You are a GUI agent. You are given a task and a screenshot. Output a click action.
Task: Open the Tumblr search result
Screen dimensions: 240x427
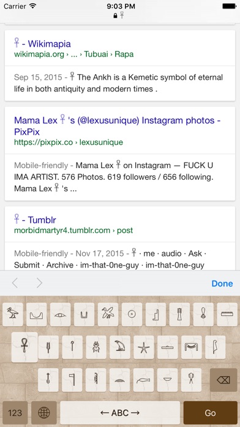(x=35, y=220)
